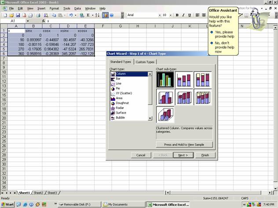The width and height of the screenshot is (278, 208).
Task: Open the Data menu
Action: (77, 8)
